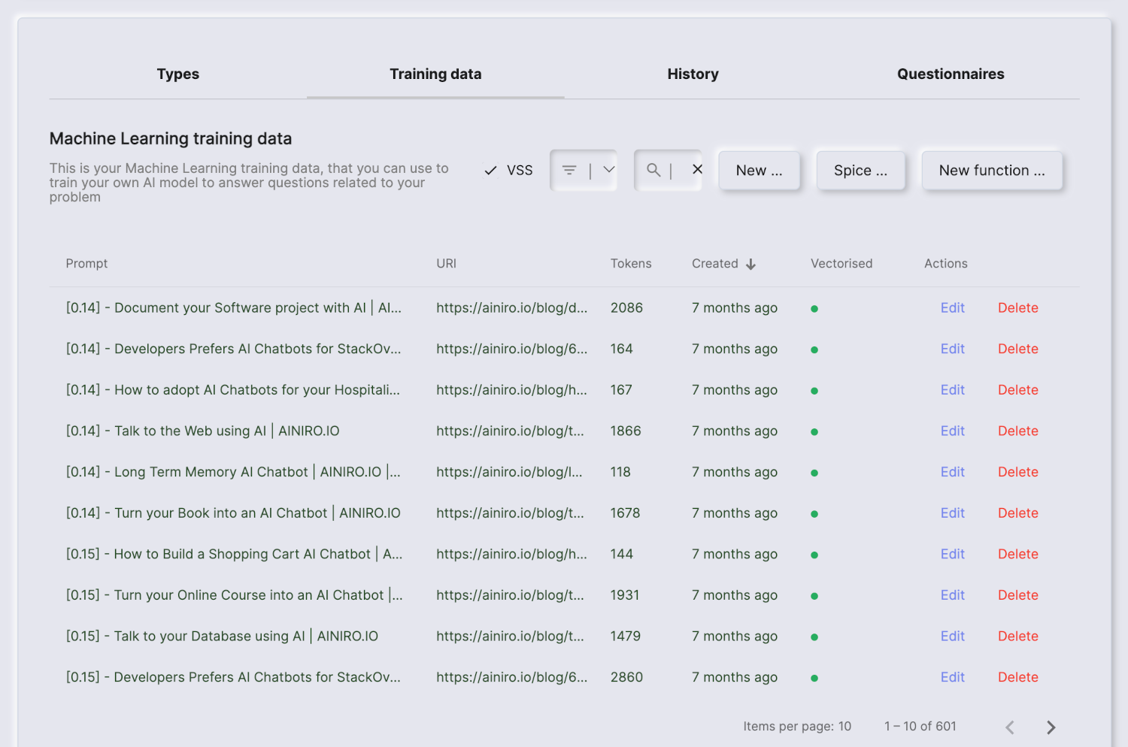Click the URI in the 2086 tokens row
1128x747 pixels.
pyautogui.click(x=511, y=308)
